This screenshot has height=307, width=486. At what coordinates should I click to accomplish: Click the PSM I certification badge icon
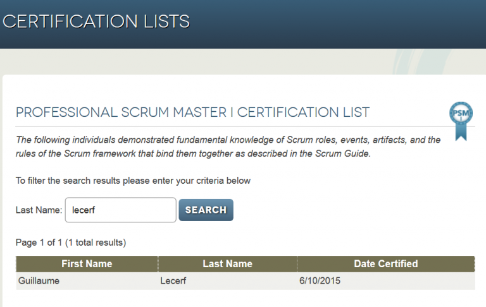tap(461, 121)
